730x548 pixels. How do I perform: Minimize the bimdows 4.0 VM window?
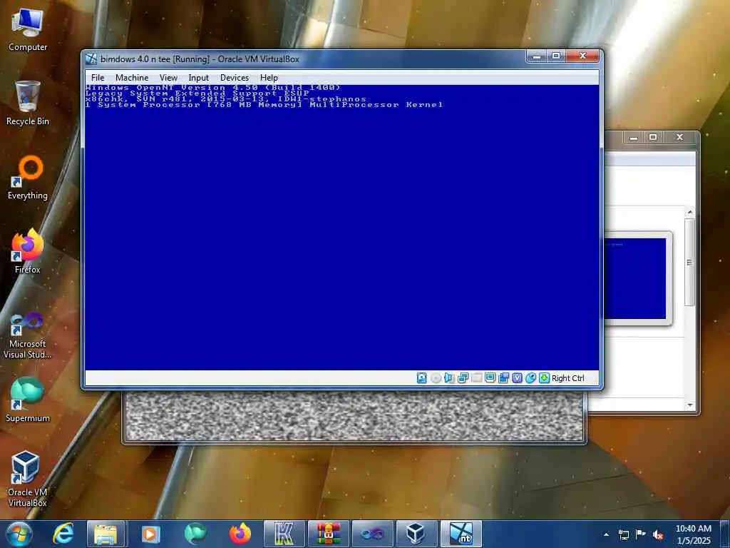click(x=537, y=56)
